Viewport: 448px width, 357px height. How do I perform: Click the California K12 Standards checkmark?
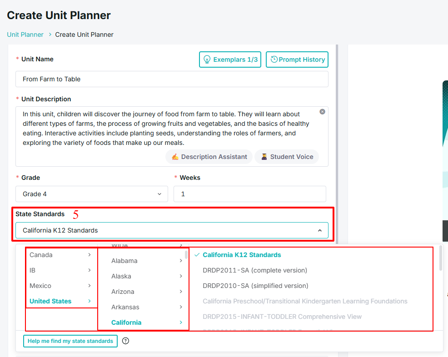(197, 255)
